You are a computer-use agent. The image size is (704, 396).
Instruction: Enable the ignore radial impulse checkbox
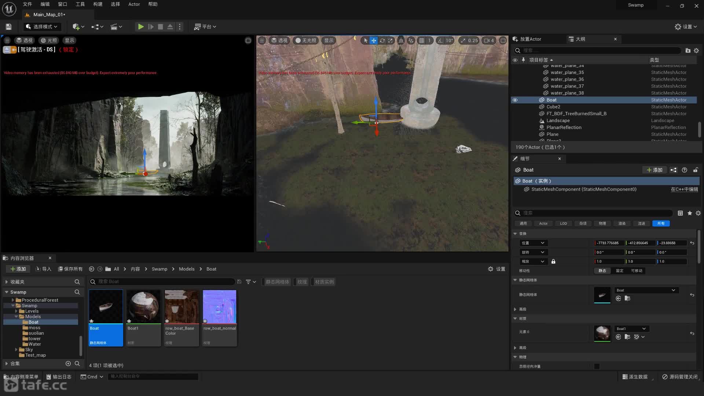[597, 366]
